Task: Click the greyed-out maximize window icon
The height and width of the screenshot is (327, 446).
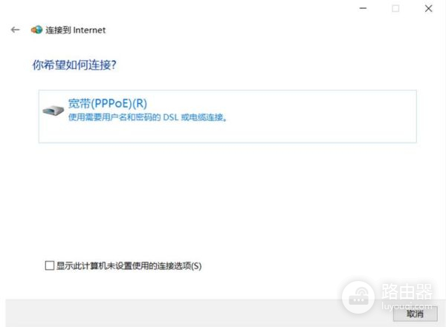Action: pyautogui.click(x=395, y=8)
